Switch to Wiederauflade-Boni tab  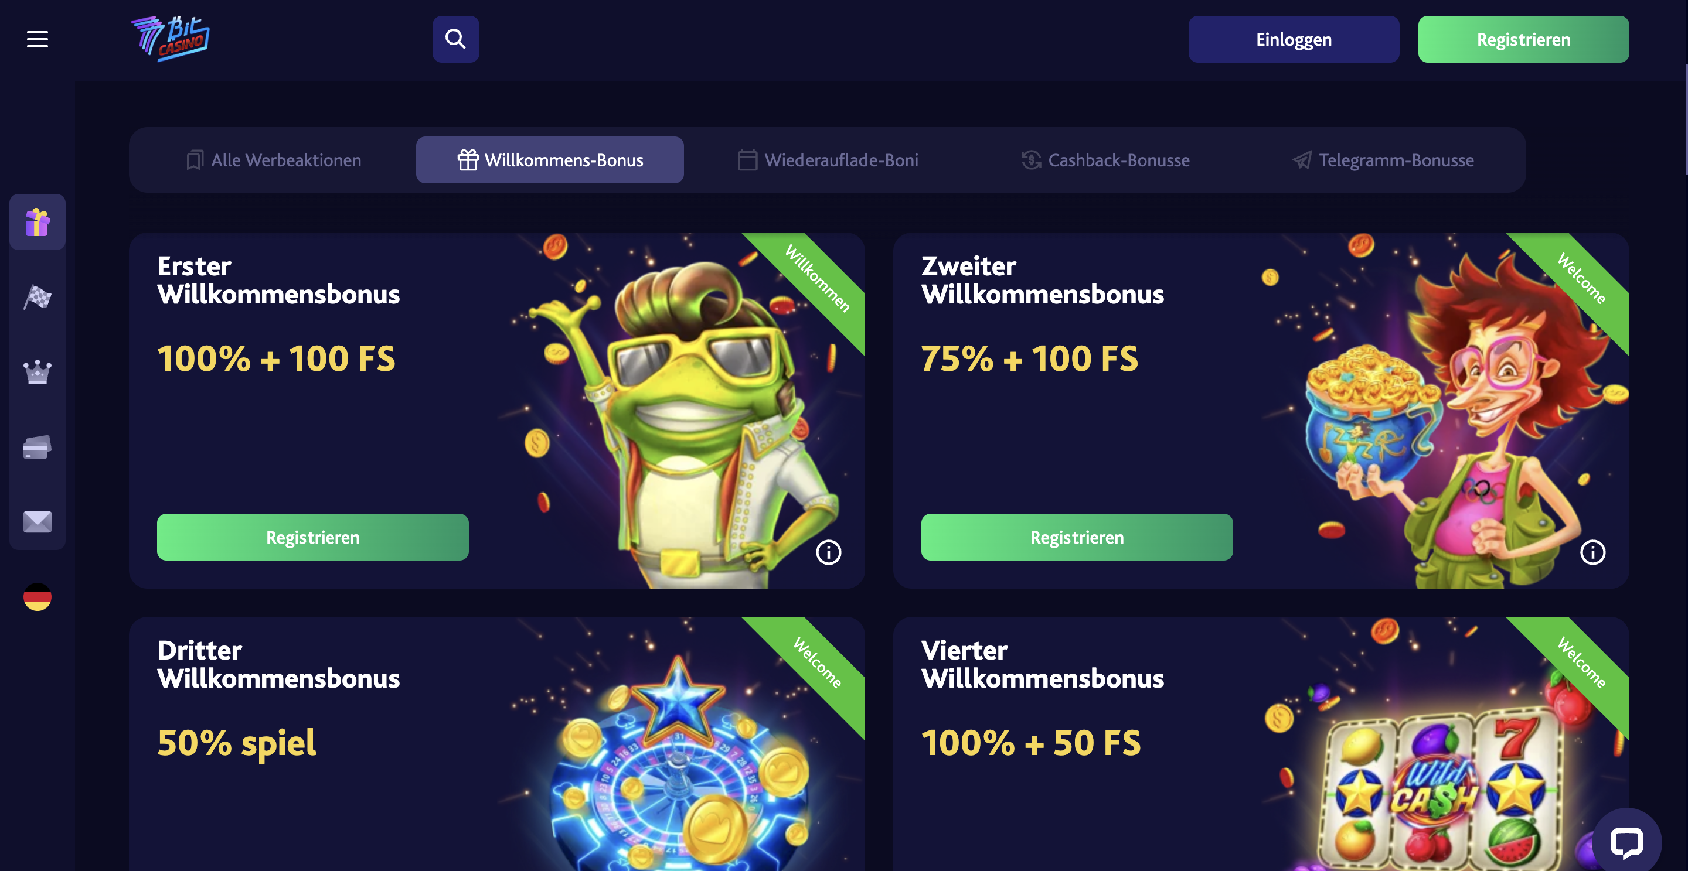point(828,160)
